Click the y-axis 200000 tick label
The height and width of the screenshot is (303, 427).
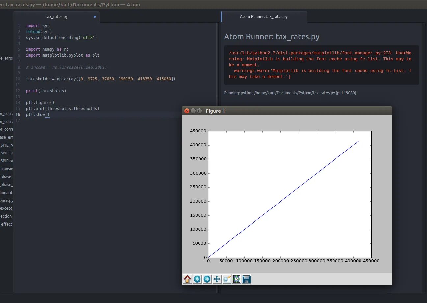tap(199, 201)
